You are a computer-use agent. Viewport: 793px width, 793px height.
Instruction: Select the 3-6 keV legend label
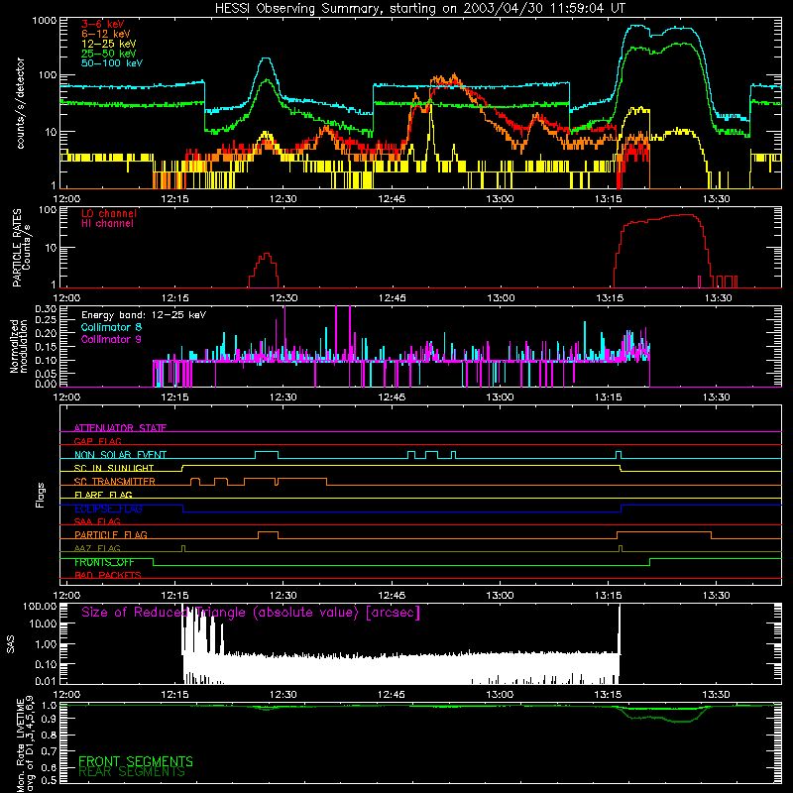(103, 24)
